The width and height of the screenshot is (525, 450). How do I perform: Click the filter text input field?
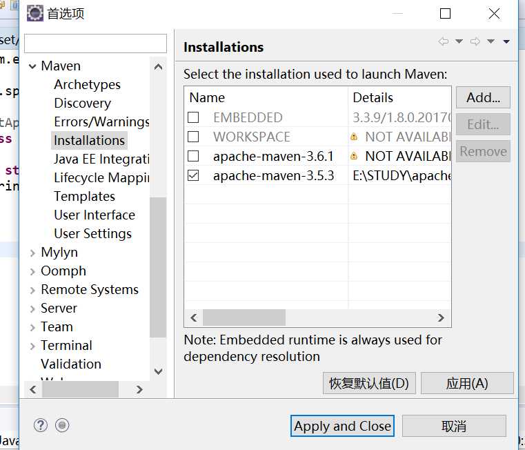coord(95,43)
